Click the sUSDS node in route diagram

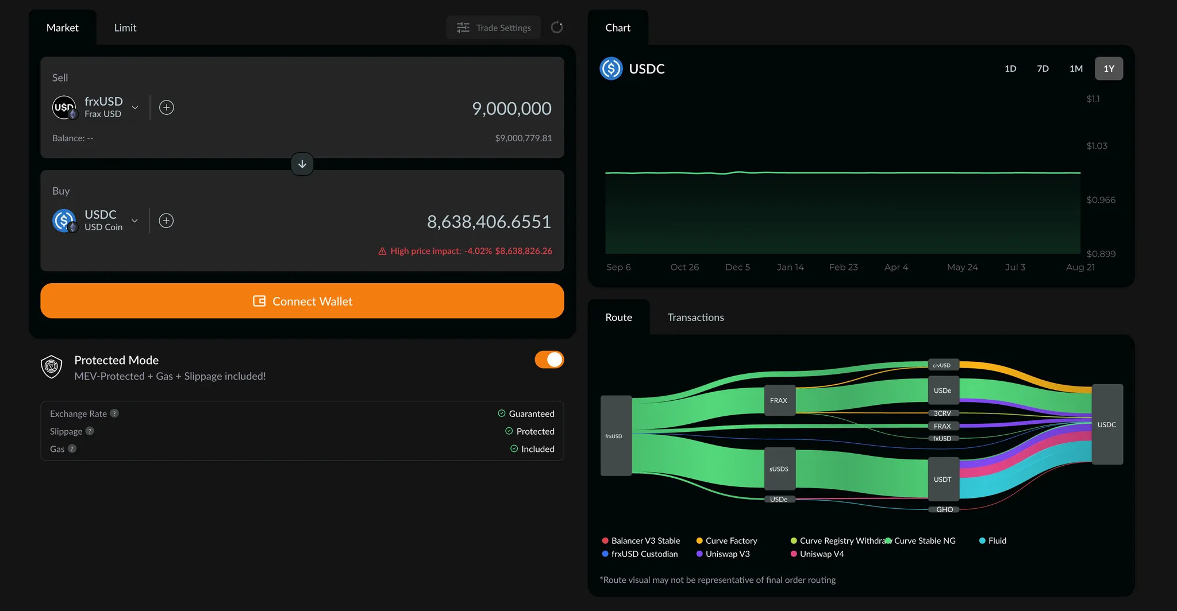[779, 469]
